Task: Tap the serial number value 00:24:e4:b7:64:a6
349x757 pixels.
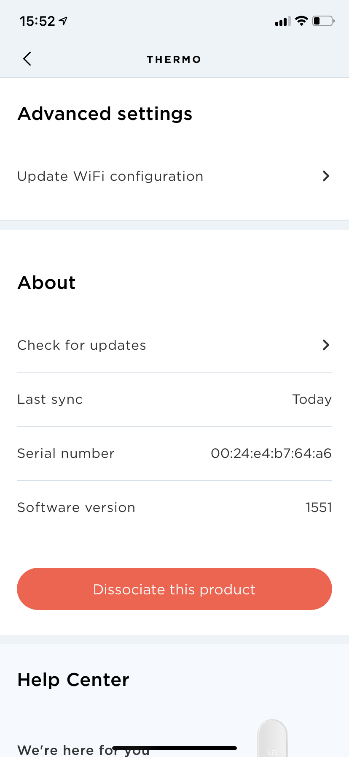Action: pyautogui.click(x=271, y=453)
